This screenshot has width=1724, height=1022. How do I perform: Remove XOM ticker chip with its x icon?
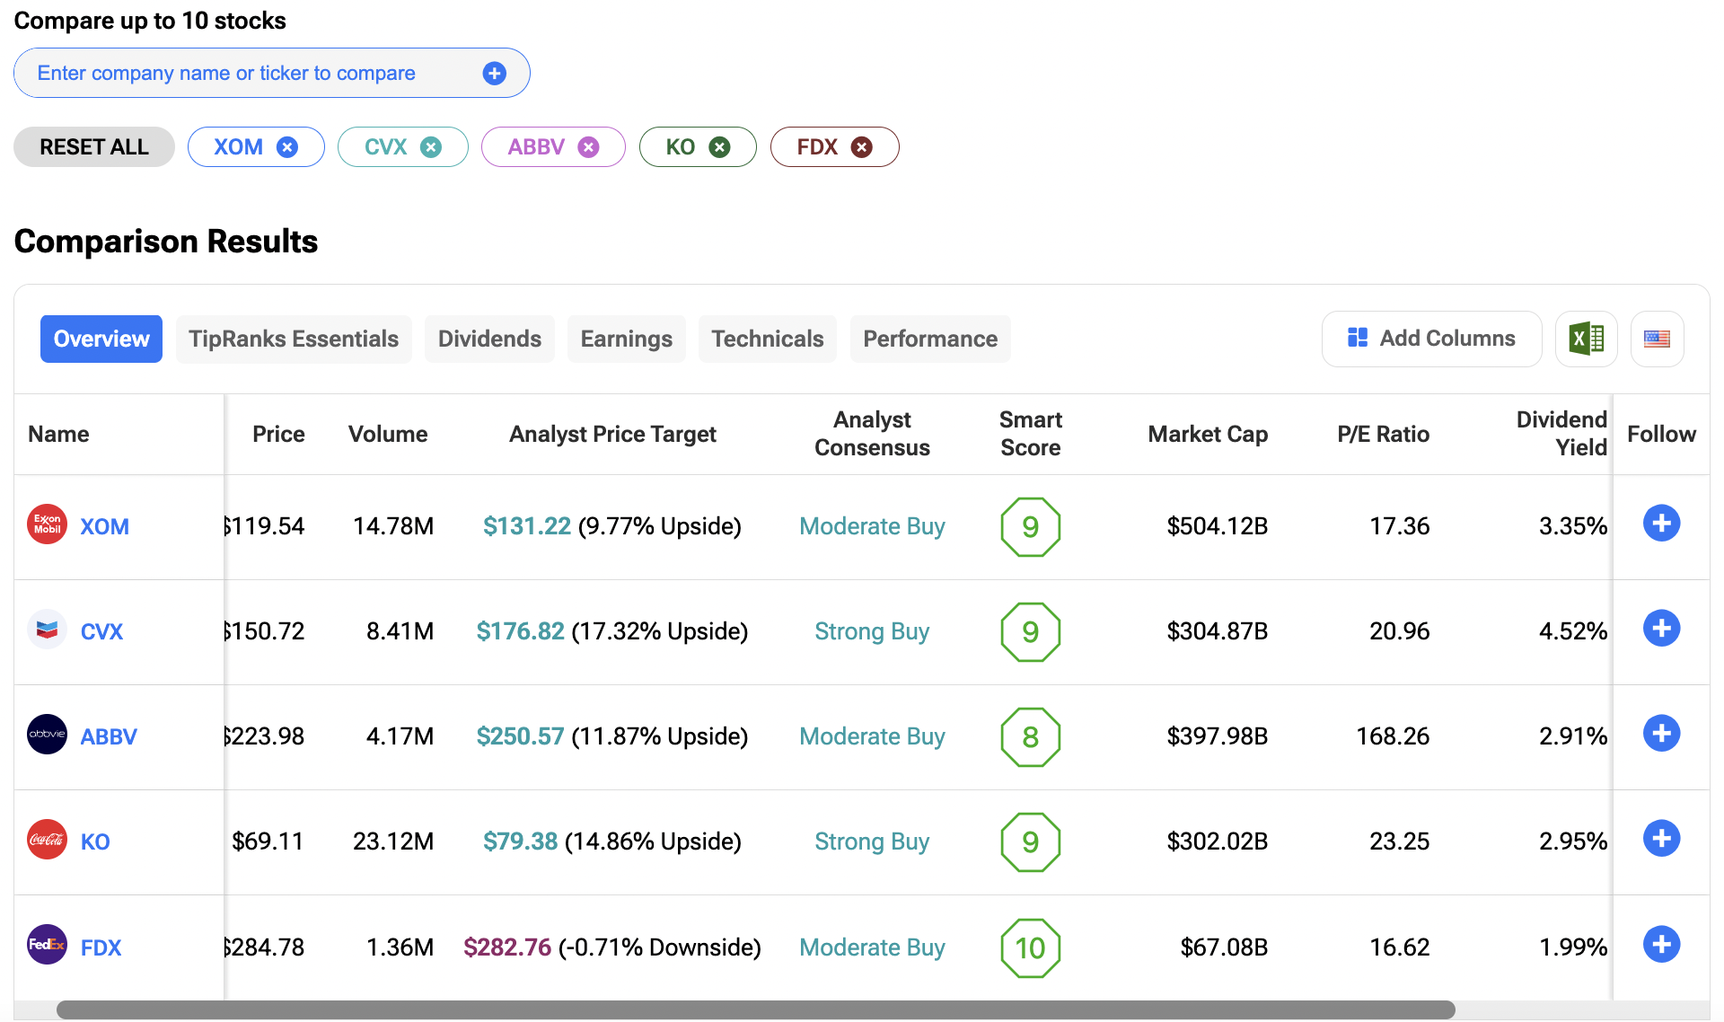(287, 147)
